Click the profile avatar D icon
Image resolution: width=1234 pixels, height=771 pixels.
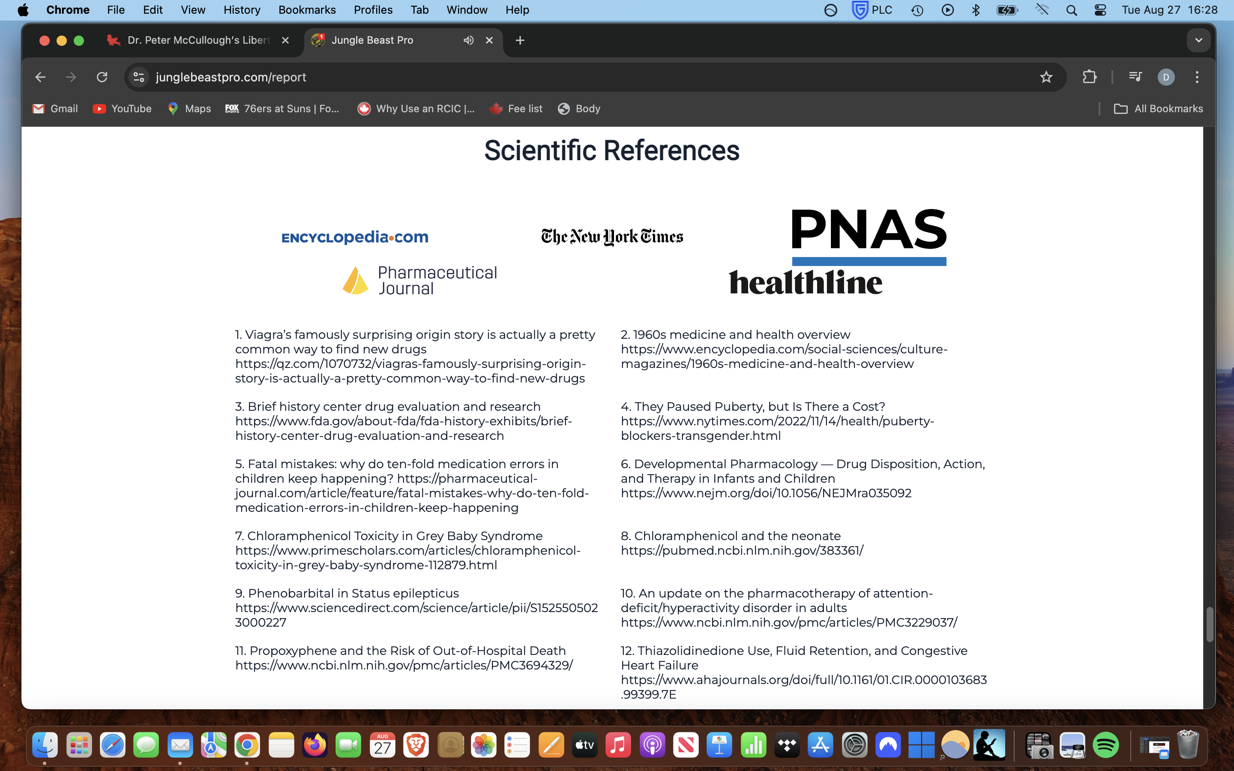click(1166, 77)
